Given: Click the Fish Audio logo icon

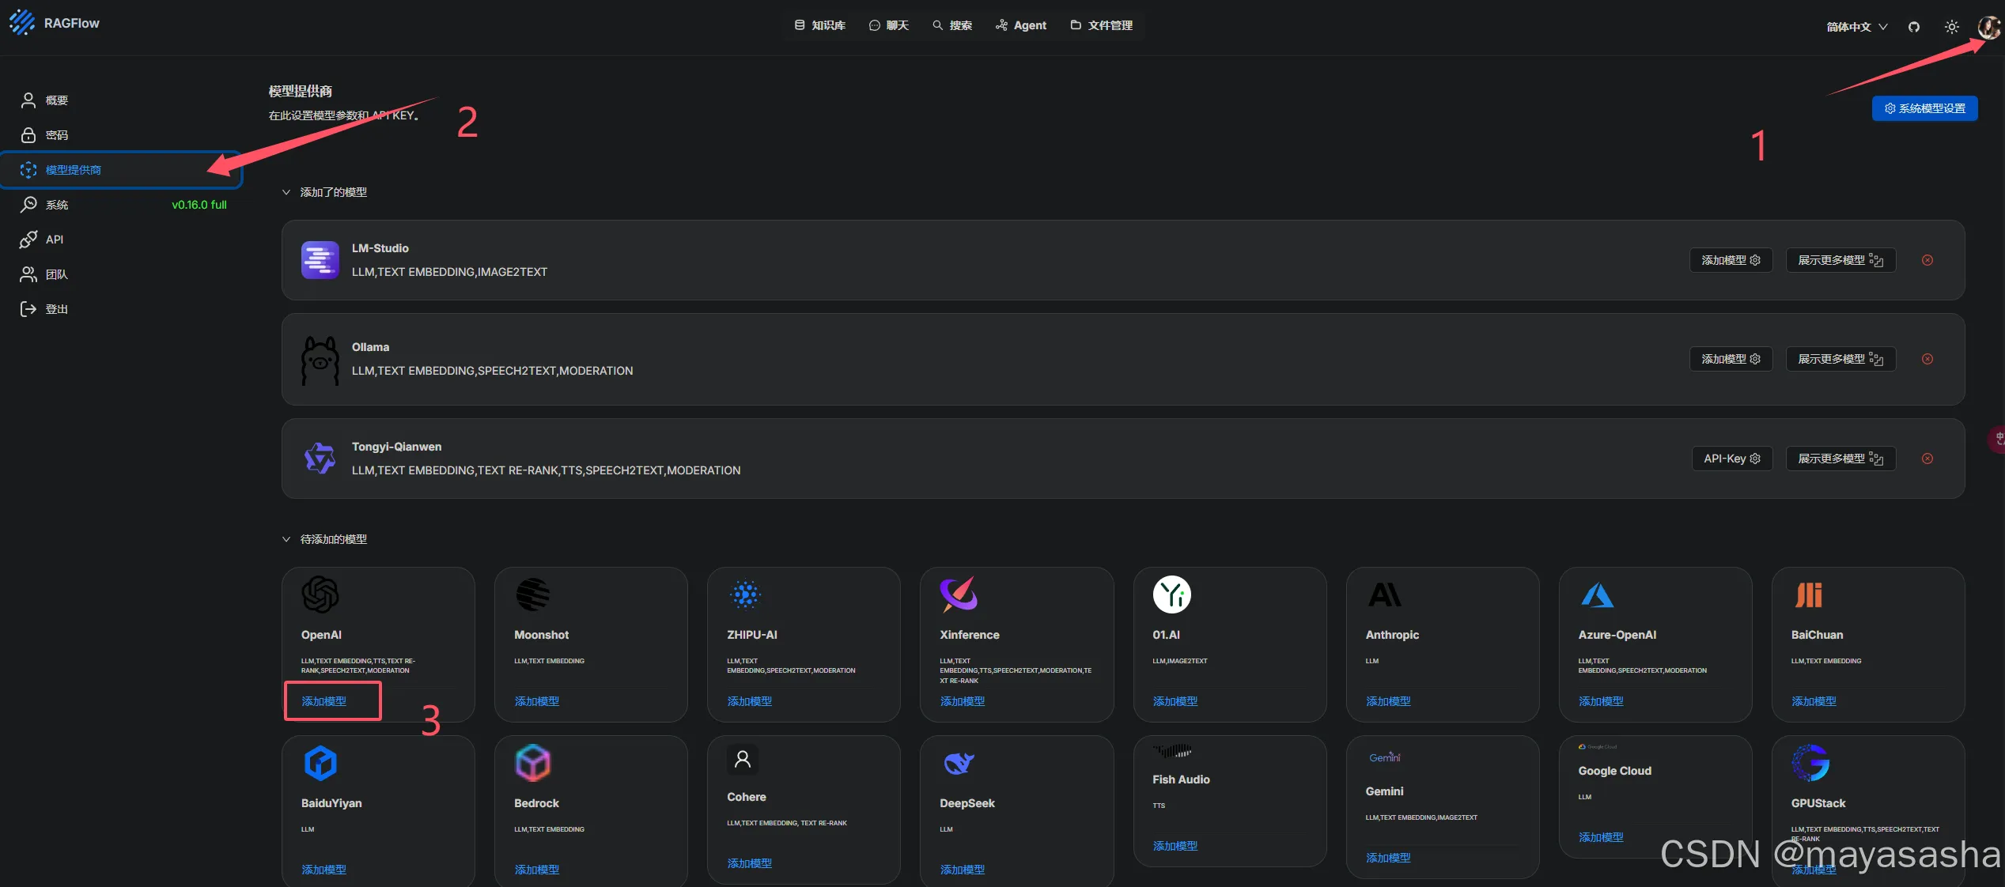Looking at the screenshot, I should pos(1171,751).
